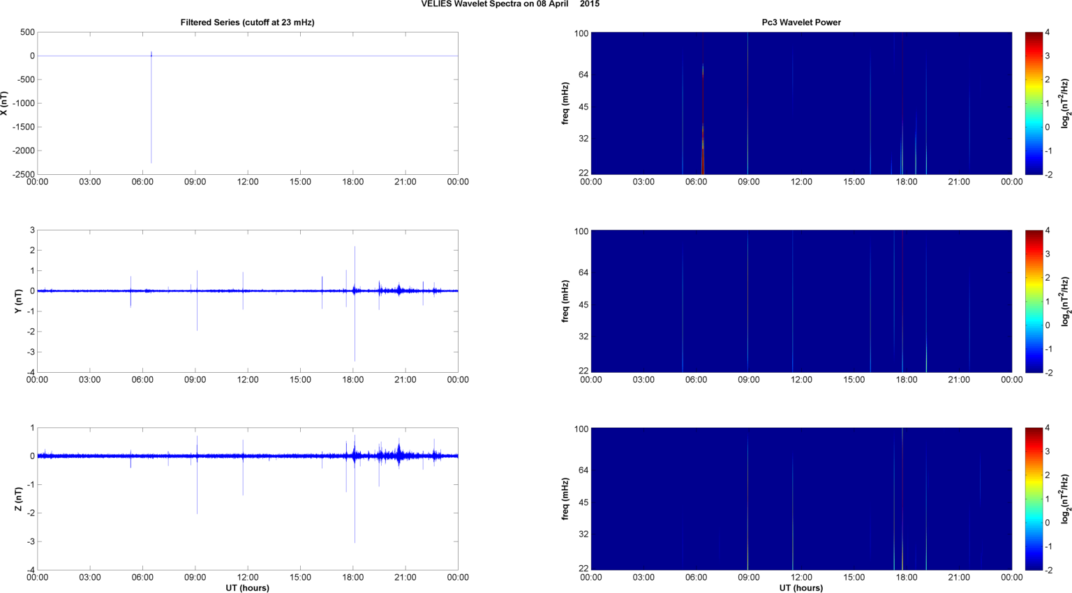Click the Z series burst of activity near 20:30
This screenshot has width=1072, height=593.
coord(399,454)
